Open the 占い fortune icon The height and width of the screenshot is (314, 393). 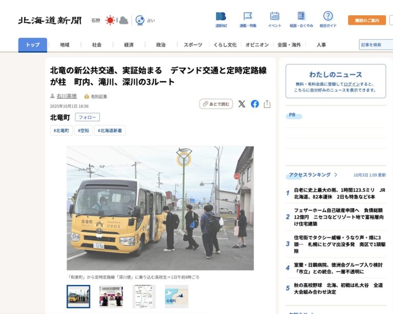click(x=140, y=20)
